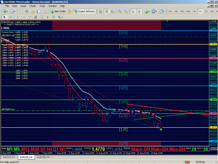
Task: Click the arrows drawing tool icon
Action: [60, 17]
